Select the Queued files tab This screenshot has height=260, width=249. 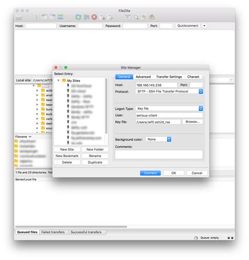click(27, 232)
